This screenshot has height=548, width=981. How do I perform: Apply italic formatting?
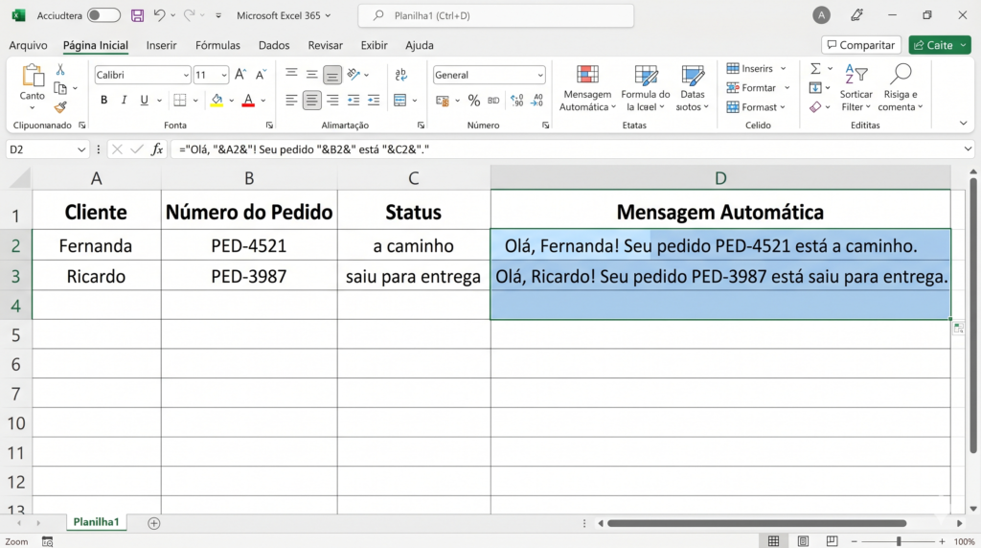pos(124,100)
